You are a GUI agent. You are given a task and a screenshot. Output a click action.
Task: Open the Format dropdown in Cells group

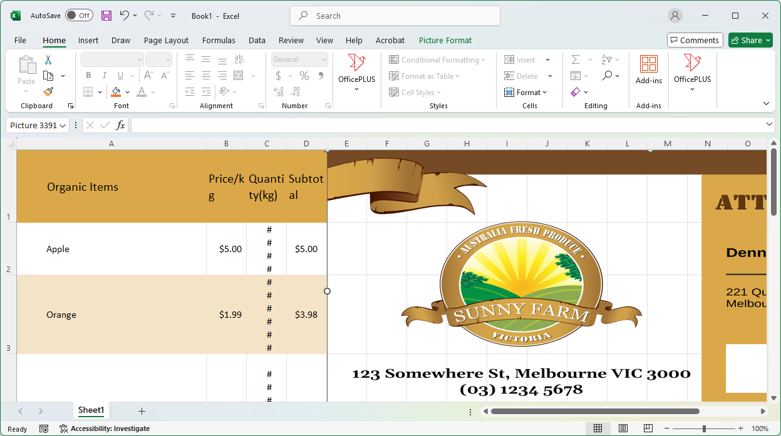[x=525, y=92]
